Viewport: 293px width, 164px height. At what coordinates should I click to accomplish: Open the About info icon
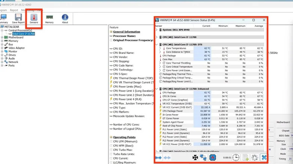pyautogui.click(x=65, y=19)
